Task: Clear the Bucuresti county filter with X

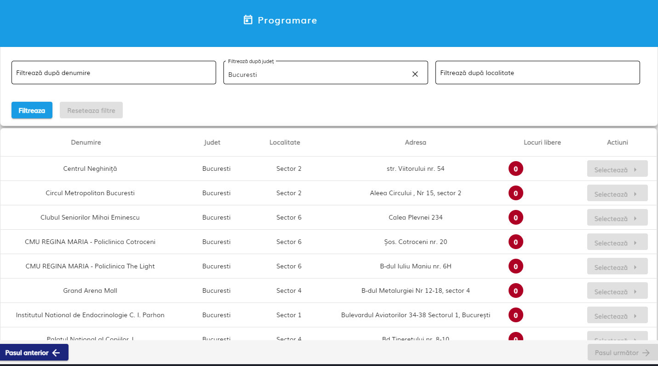Action: pos(415,74)
